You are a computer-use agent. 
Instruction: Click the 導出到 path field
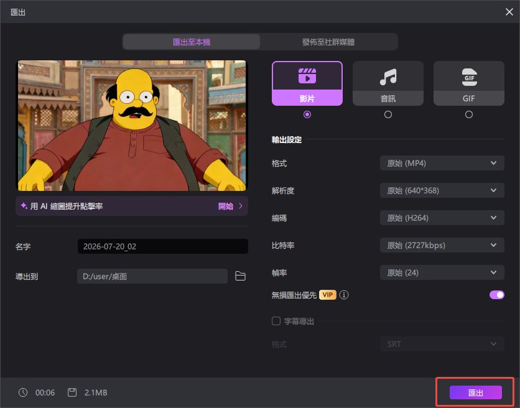coord(152,276)
